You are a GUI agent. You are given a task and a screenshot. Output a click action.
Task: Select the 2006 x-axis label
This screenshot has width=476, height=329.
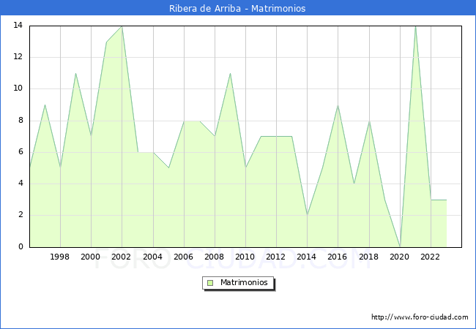[x=183, y=257]
